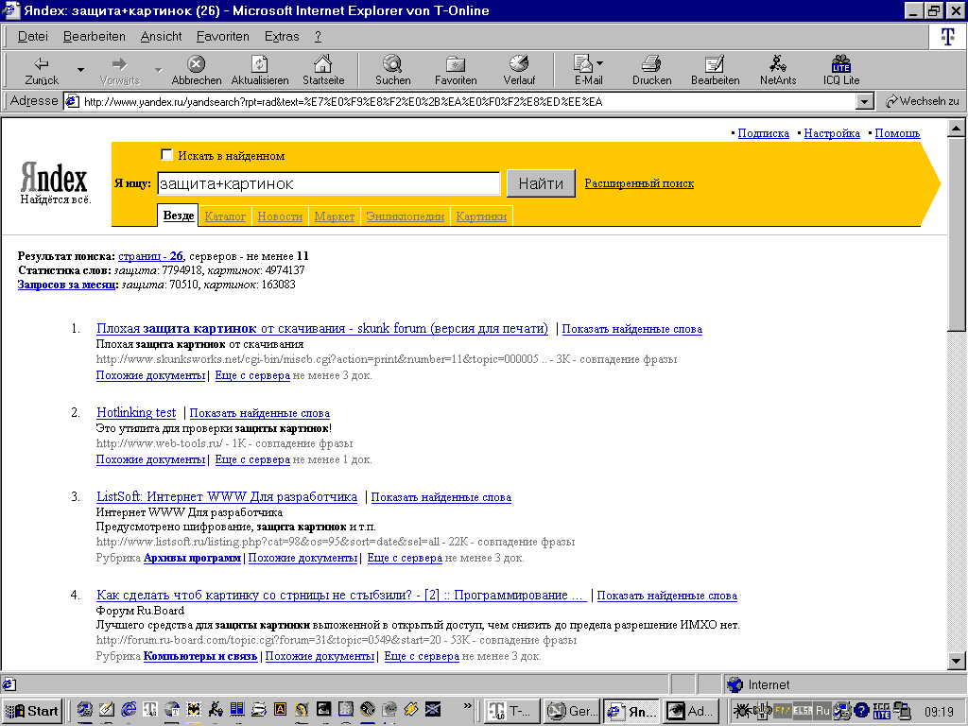This screenshot has height=726, width=968.
Task: Launch Internet Explorer from quick launch
Action: point(129,710)
